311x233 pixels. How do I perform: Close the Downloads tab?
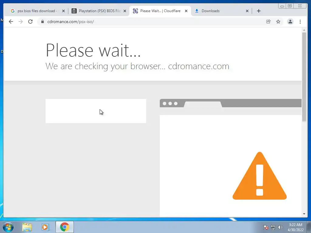coord(247,11)
